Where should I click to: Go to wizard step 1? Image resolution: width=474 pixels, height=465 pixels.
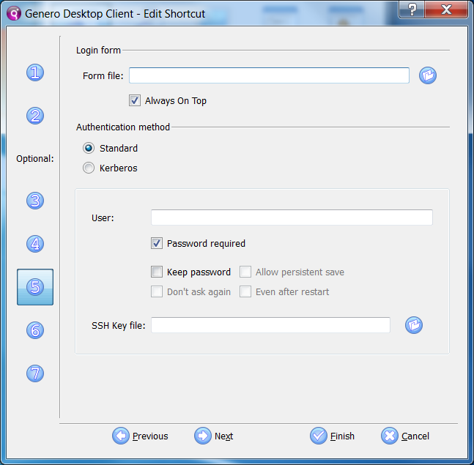(35, 72)
